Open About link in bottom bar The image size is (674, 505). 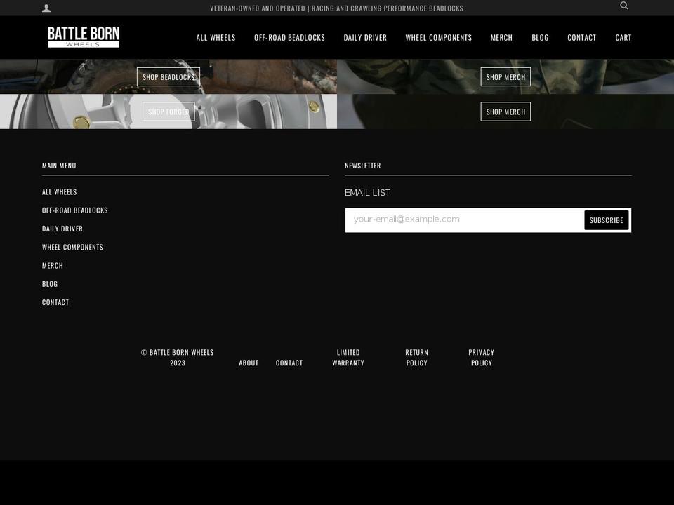[249, 363]
